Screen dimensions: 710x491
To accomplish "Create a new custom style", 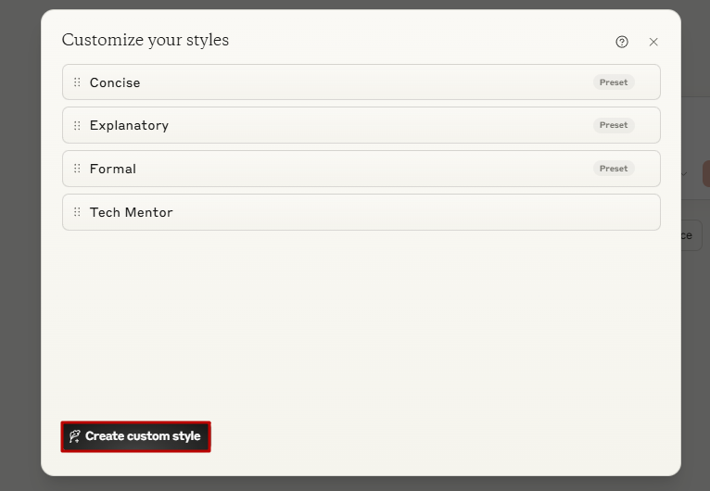I will pos(136,436).
